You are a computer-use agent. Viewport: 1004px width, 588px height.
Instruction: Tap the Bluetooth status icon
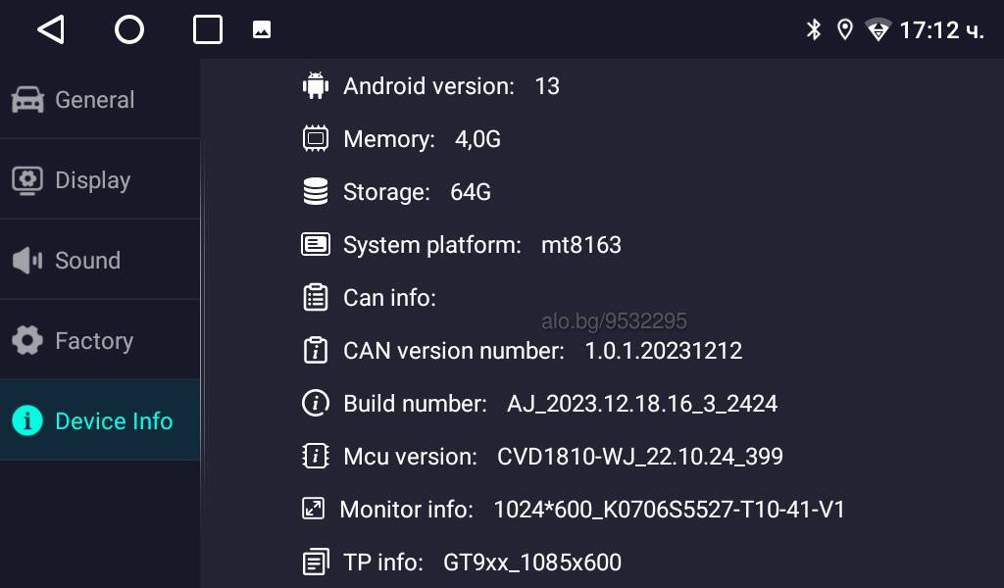(813, 29)
